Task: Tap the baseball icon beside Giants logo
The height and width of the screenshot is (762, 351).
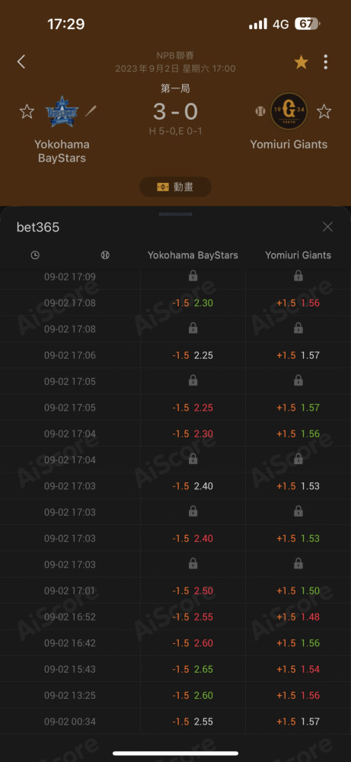Action: tap(259, 111)
